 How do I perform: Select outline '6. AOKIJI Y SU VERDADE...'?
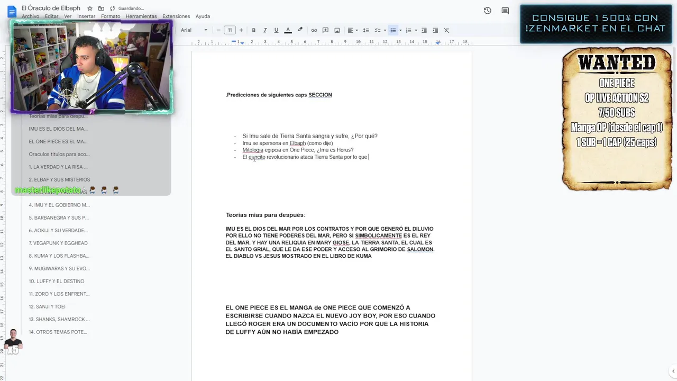pyautogui.click(x=58, y=230)
